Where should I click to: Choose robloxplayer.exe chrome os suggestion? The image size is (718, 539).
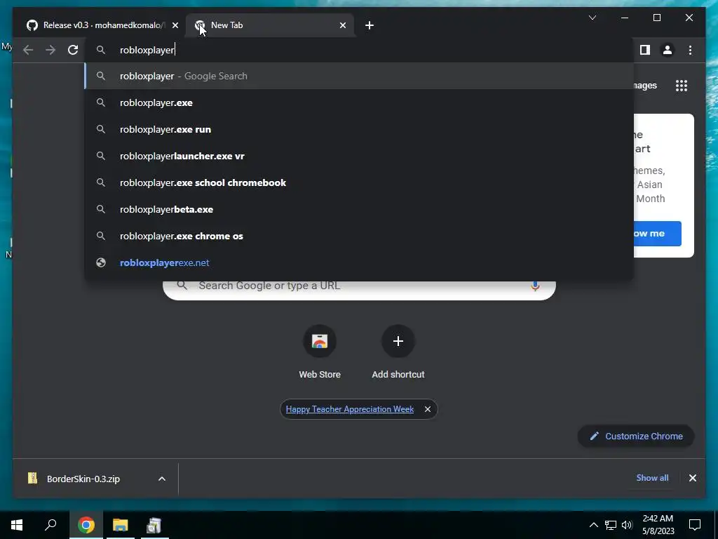[x=360, y=236]
